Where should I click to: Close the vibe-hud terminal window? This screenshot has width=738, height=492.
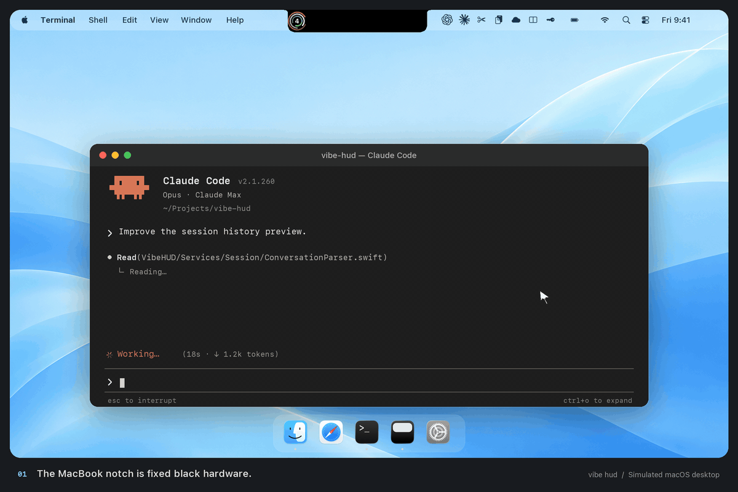(x=103, y=156)
